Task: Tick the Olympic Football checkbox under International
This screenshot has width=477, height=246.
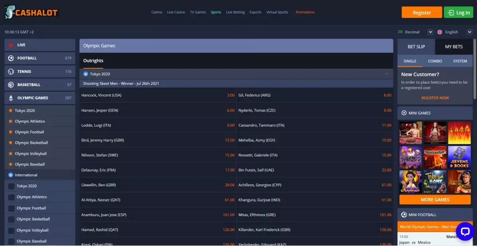Action: pos(11,208)
